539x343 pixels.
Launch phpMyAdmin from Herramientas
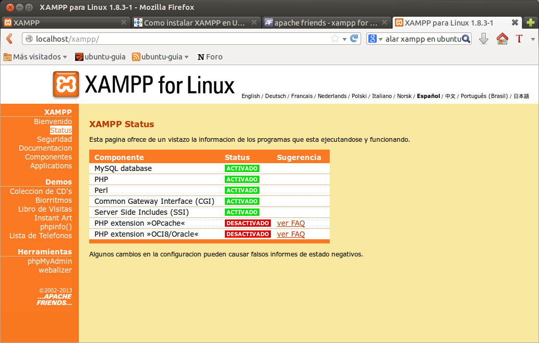pyautogui.click(x=50, y=262)
